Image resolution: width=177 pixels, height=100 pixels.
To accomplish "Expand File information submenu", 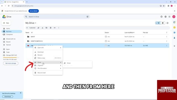I will (48, 68).
